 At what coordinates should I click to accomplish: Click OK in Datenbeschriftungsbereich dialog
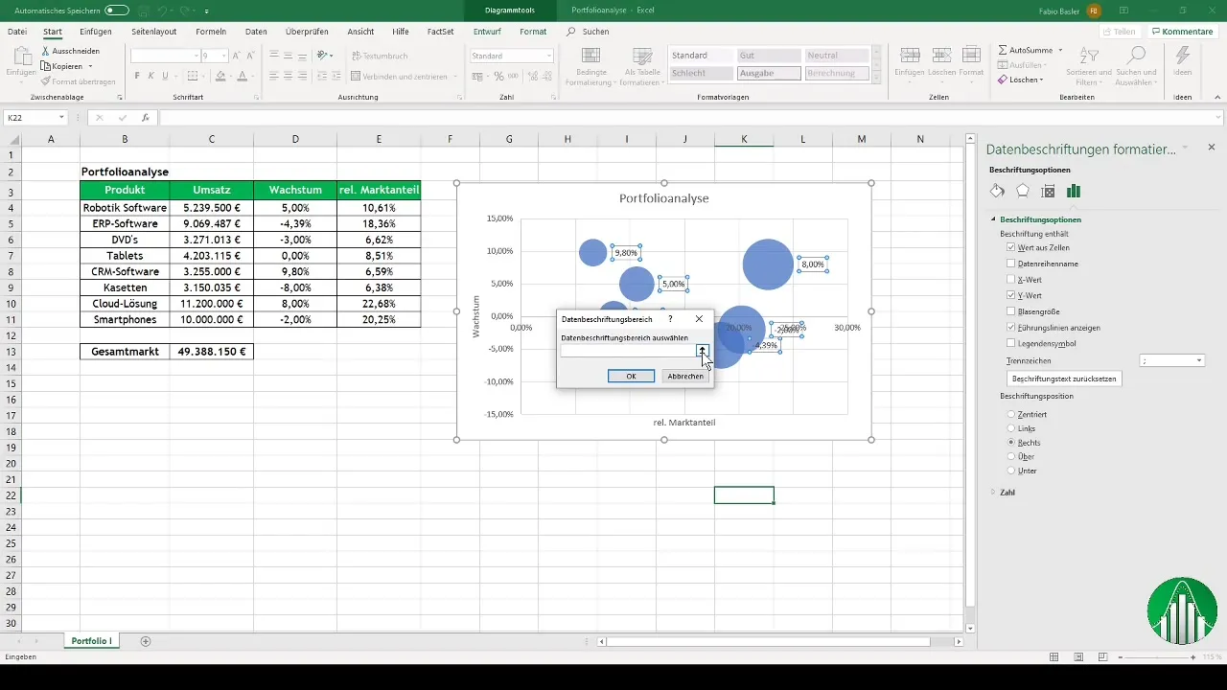tap(631, 376)
